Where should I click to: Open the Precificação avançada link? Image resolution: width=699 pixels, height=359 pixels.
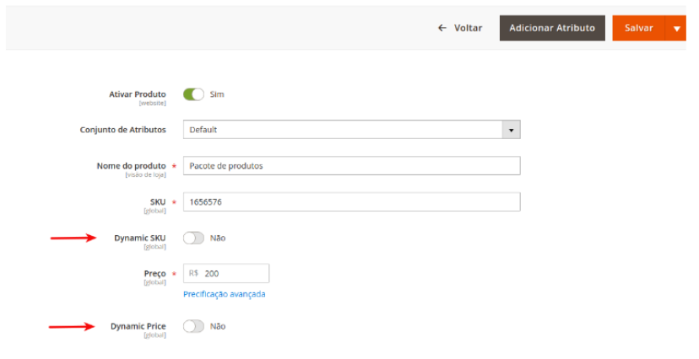coord(225,294)
